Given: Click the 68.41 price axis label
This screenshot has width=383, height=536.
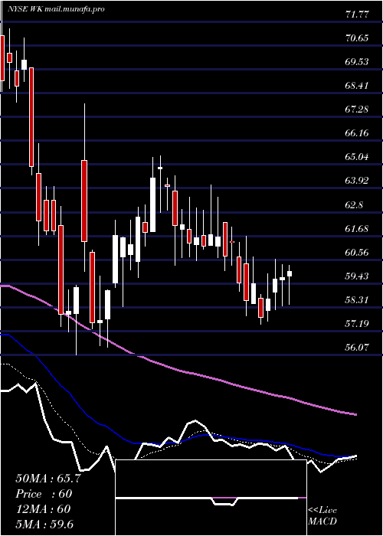Looking at the screenshot, I should [x=357, y=86].
